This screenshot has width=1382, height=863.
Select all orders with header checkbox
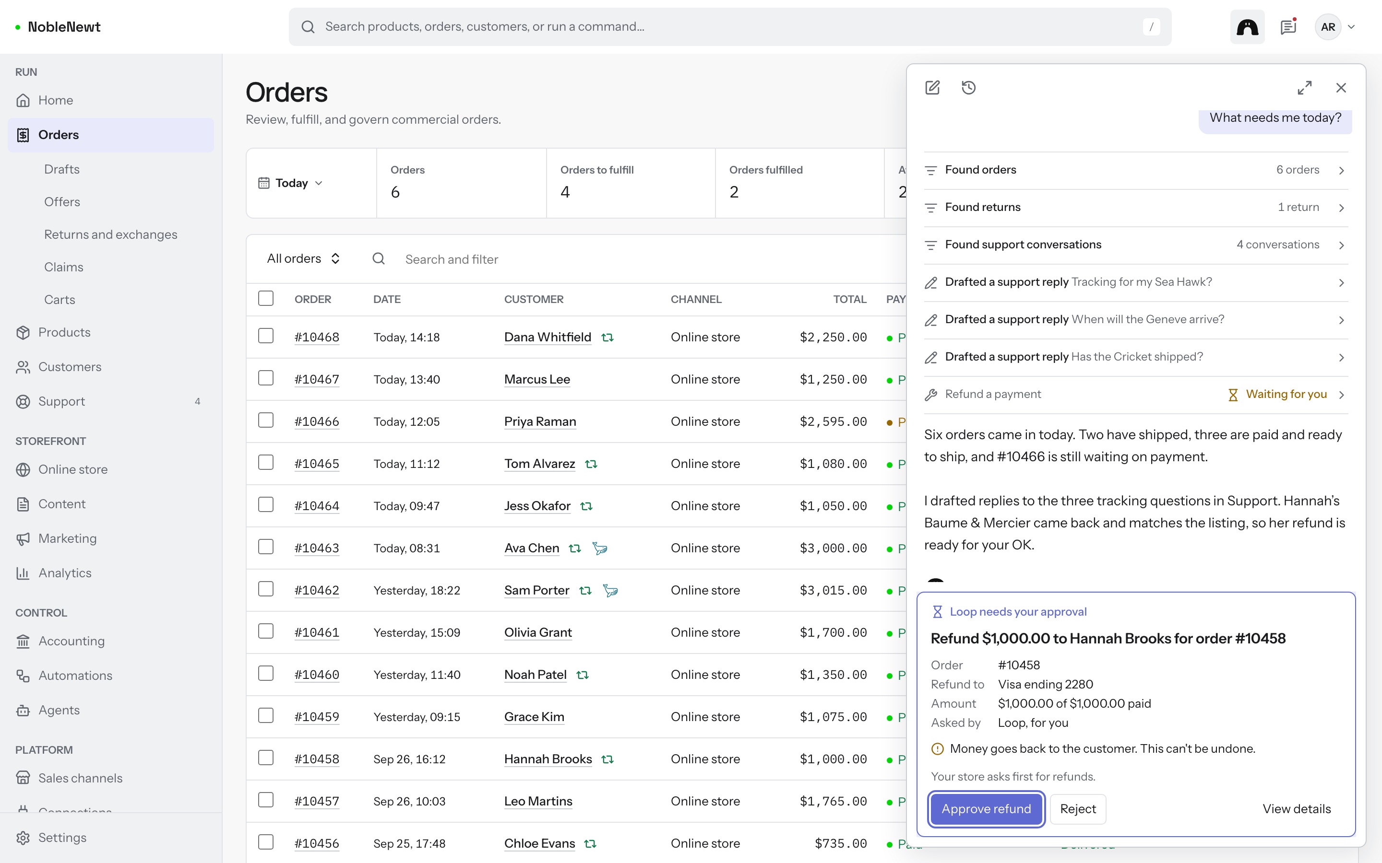pyautogui.click(x=265, y=299)
